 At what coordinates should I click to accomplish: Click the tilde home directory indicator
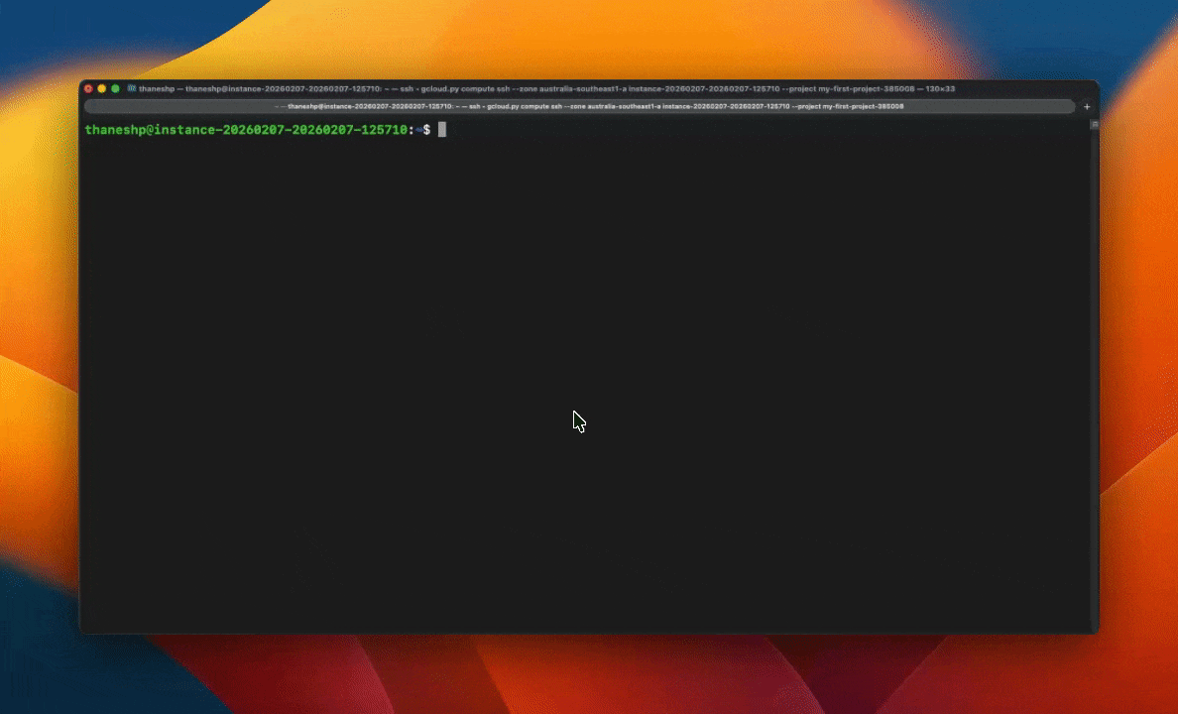pos(417,129)
